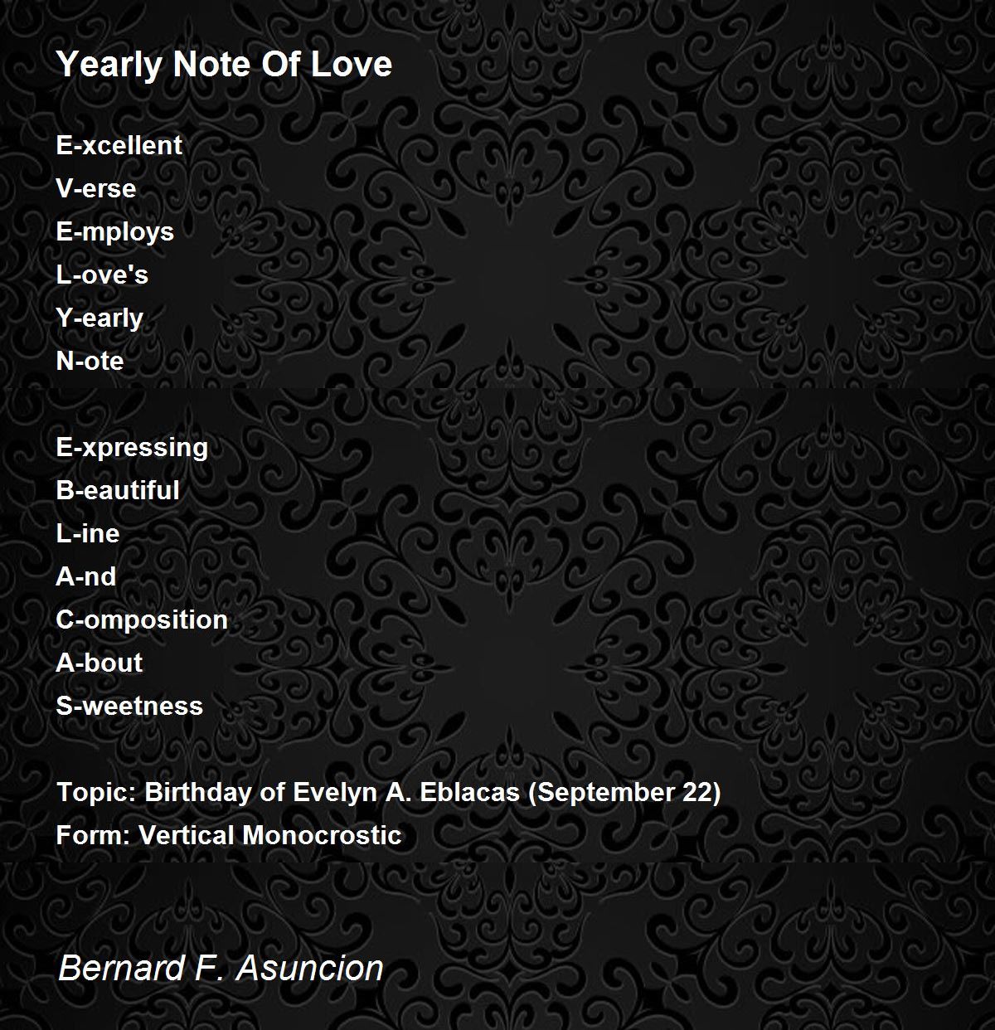Click the line N-ote
The height and width of the screenshot is (1030, 995).
(90, 361)
